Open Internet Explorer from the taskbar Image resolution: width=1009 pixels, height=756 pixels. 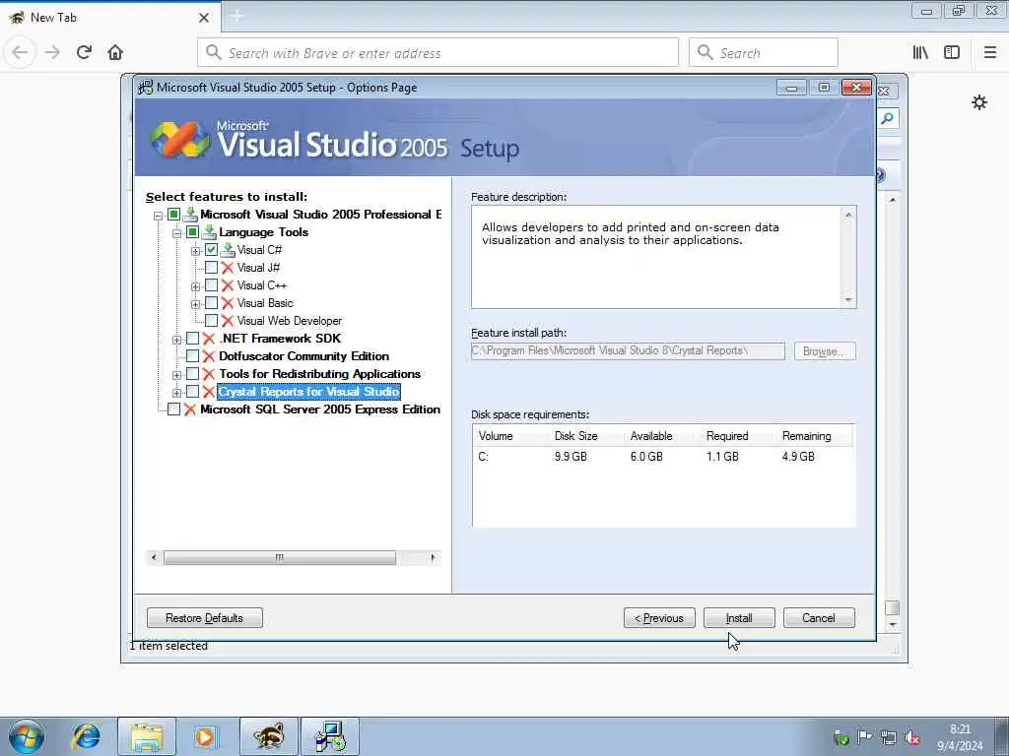coord(87,736)
